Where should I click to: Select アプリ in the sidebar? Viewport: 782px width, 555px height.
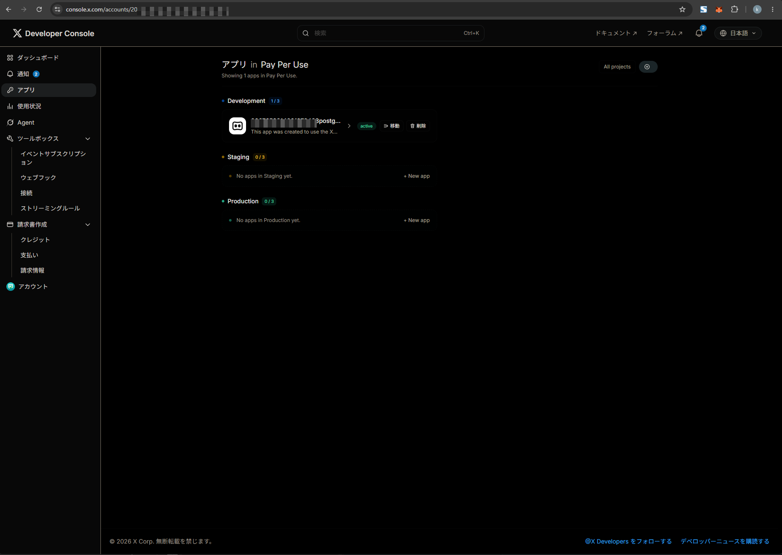pyautogui.click(x=49, y=90)
